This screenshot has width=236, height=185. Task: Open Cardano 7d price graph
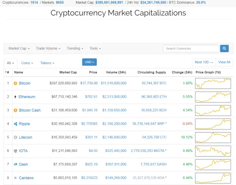(213, 178)
